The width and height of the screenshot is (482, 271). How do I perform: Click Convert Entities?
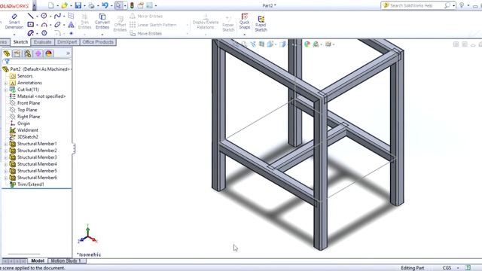pyautogui.click(x=102, y=21)
